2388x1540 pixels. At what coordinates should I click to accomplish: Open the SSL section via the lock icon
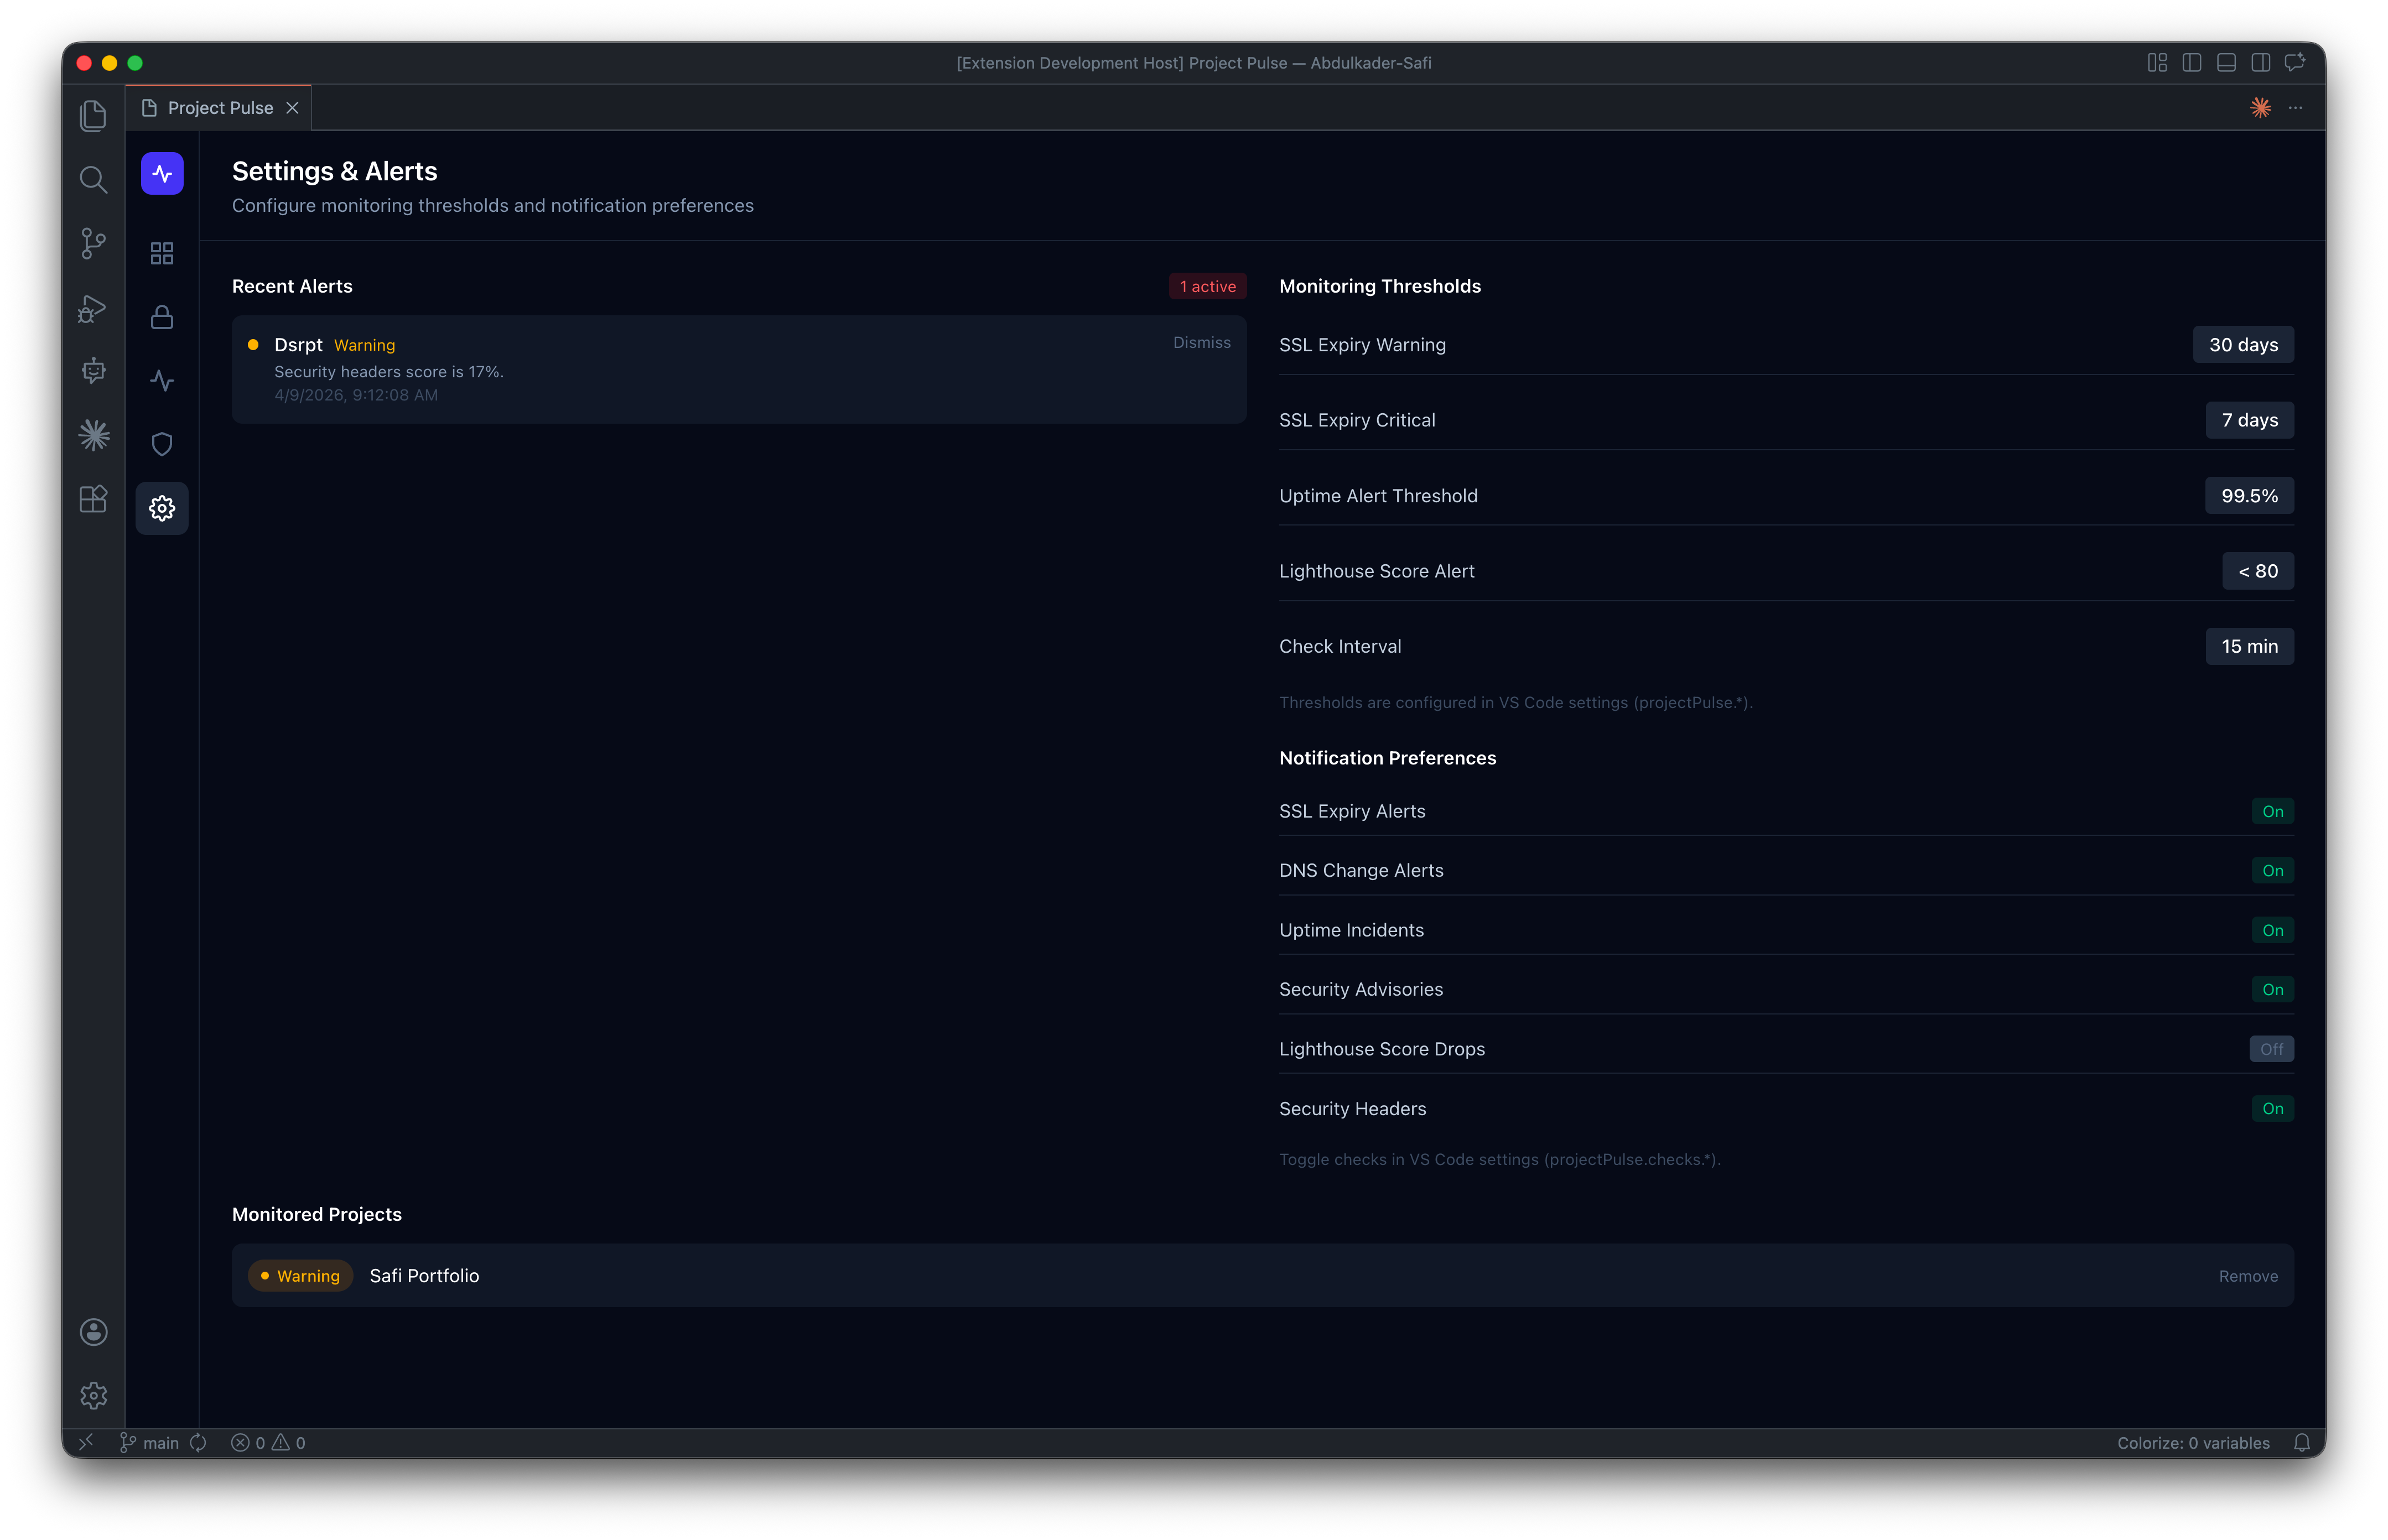pyautogui.click(x=161, y=317)
